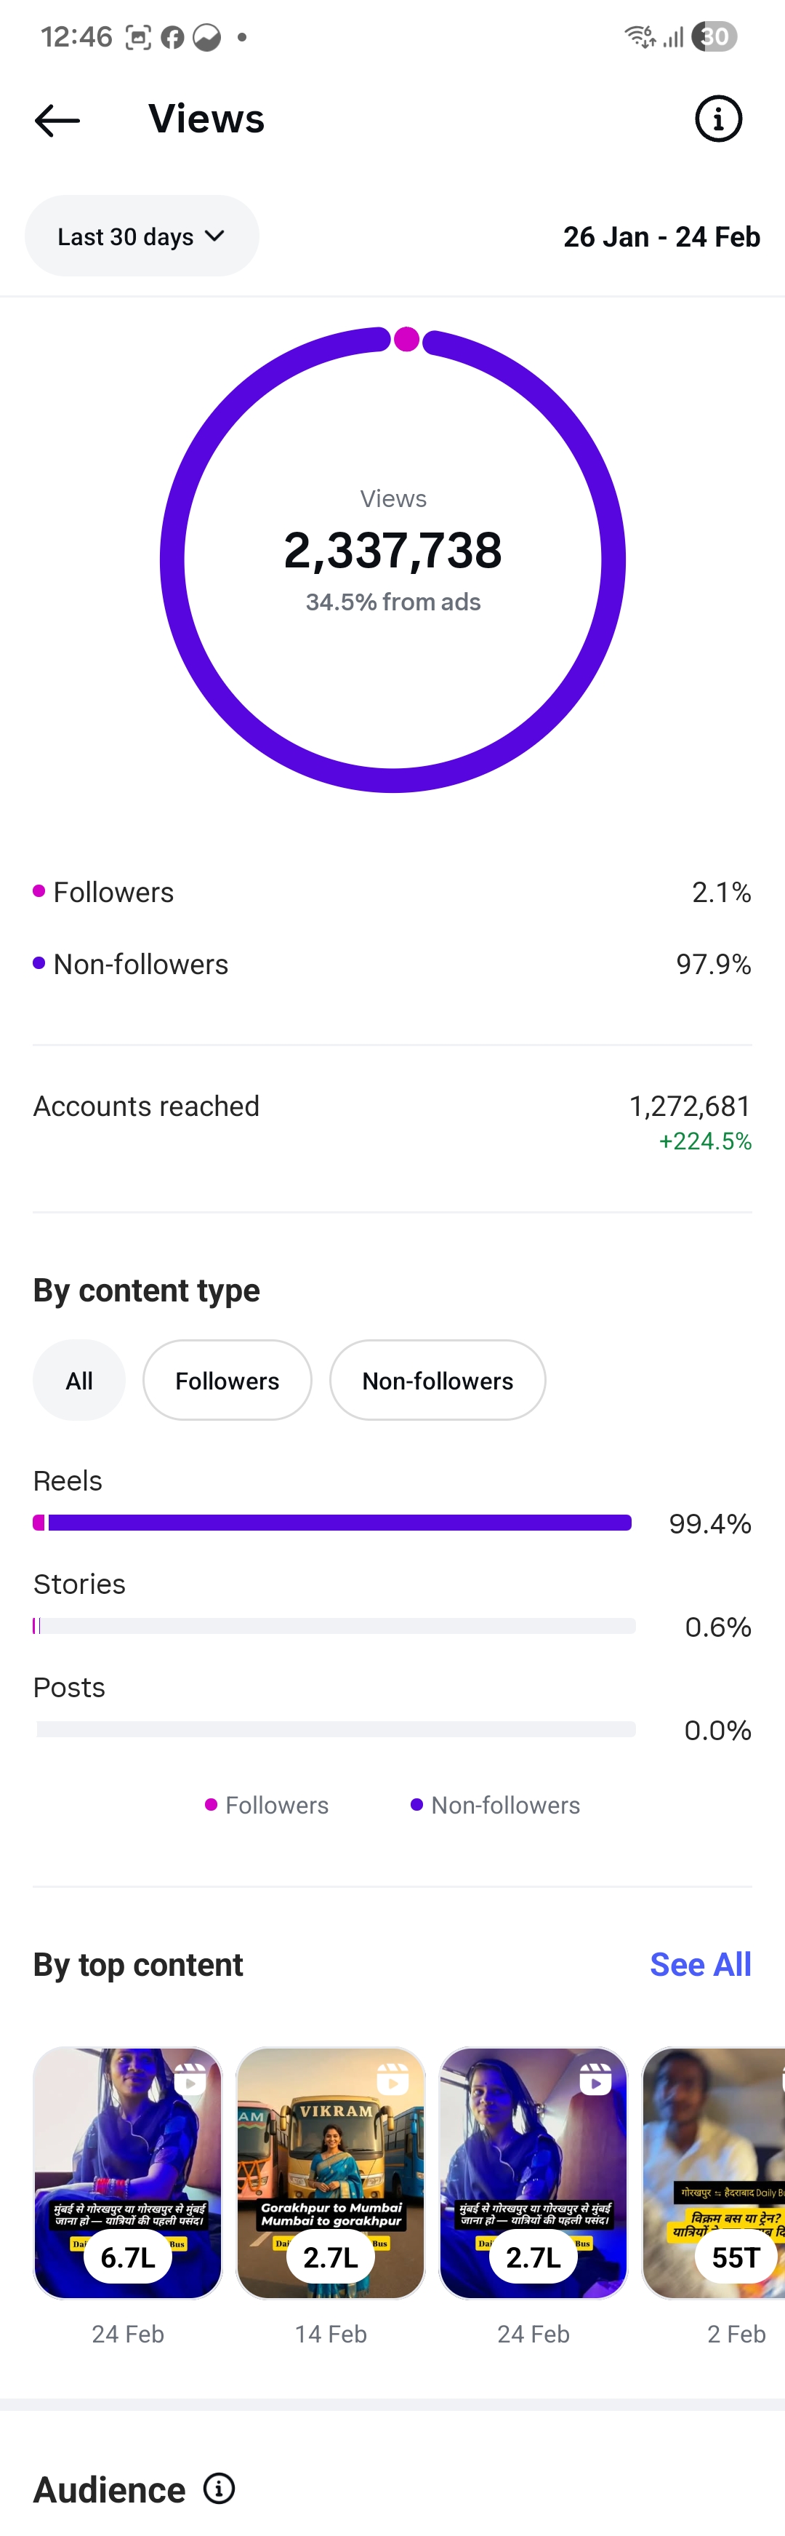Select the Non-followers content filter chip

[437, 1380]
